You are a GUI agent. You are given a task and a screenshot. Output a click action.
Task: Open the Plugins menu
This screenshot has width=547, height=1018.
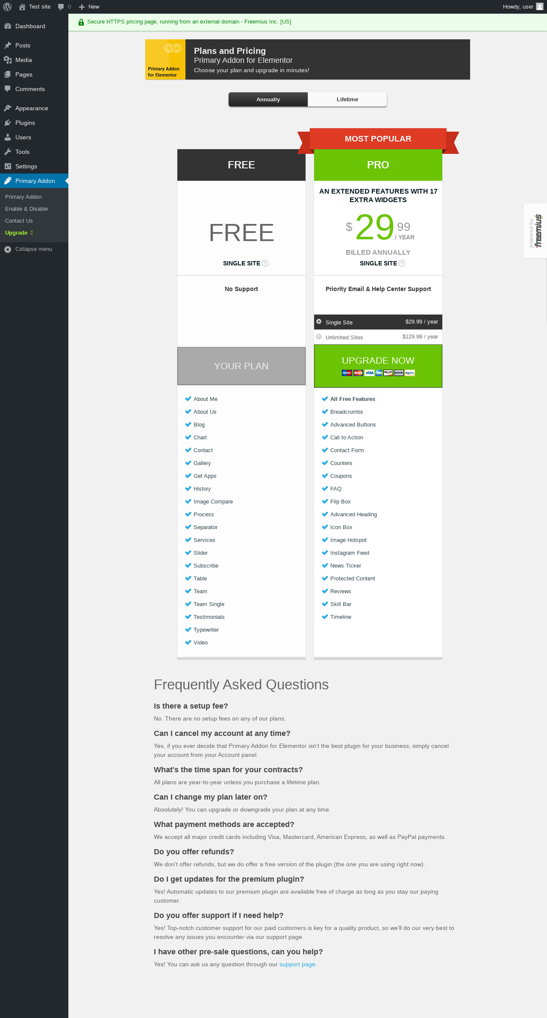(34, 123)
